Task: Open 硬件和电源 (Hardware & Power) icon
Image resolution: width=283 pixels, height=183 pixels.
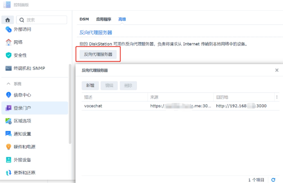Action: click(x=9, y=147)
